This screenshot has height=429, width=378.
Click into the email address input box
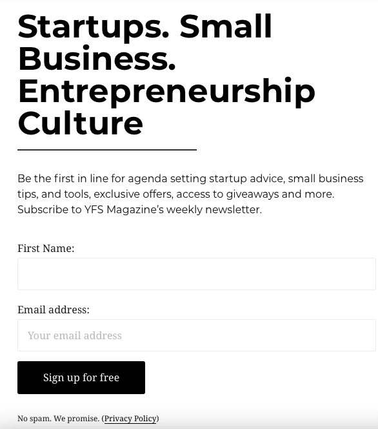pyautogui.click(x=197, y=335)
